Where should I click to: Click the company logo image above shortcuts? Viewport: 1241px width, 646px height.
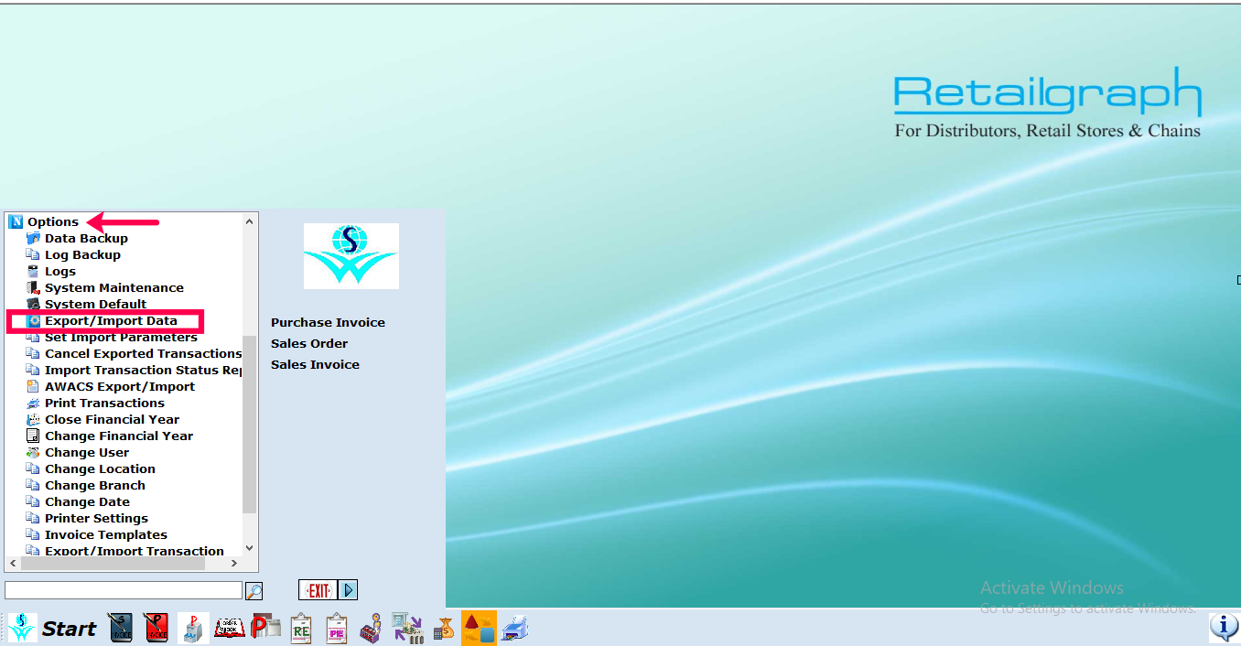351,256
